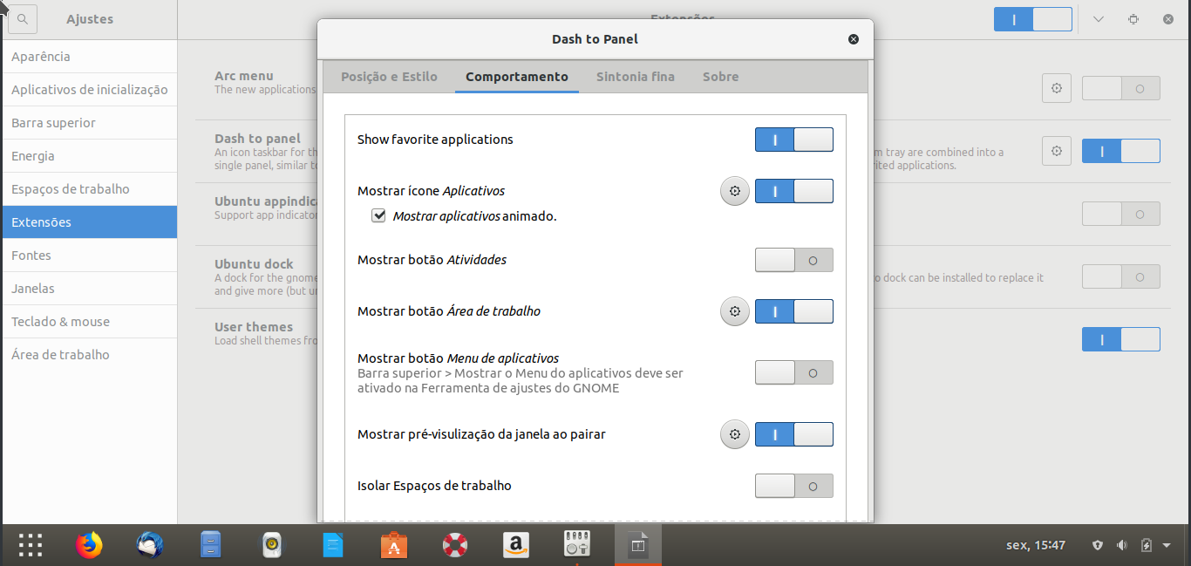The image size is (1191, 566).
Task: Open Thunderbird mail client
Action: coord(149,544)
